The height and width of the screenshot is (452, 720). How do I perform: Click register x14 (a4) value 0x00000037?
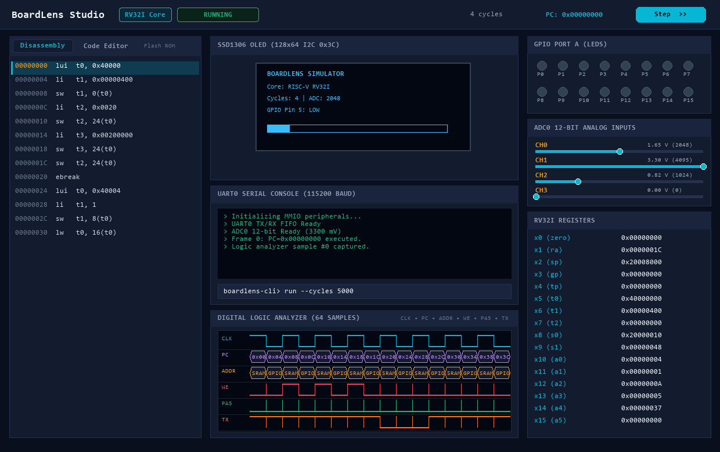coord(642,408)
